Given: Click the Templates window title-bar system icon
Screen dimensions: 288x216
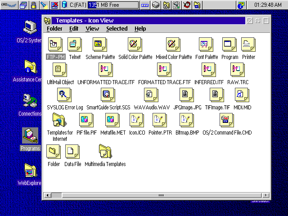Looking at the screenshot, I should click(47, 21).
